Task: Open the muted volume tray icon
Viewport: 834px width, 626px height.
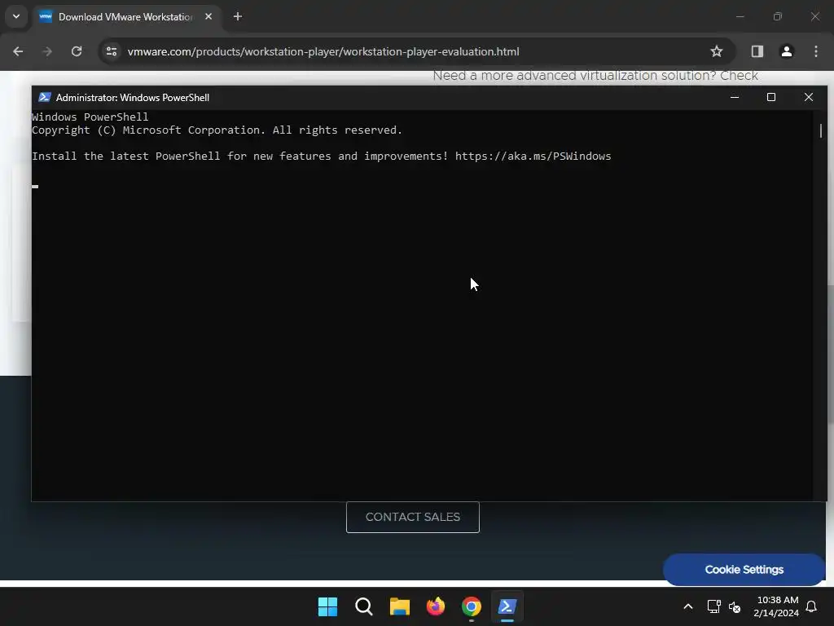Action: 735,606
